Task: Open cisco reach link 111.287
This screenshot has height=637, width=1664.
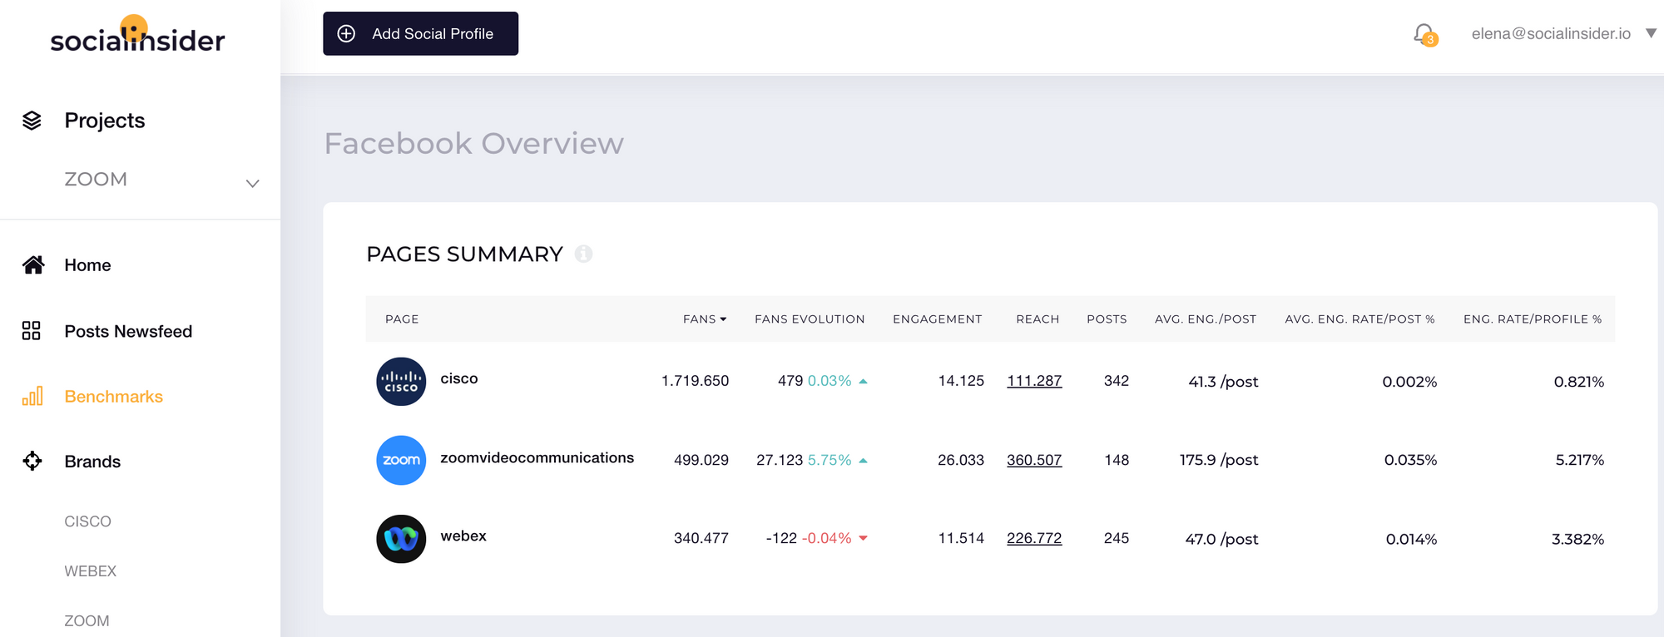Action: (x=1034, y=381)
